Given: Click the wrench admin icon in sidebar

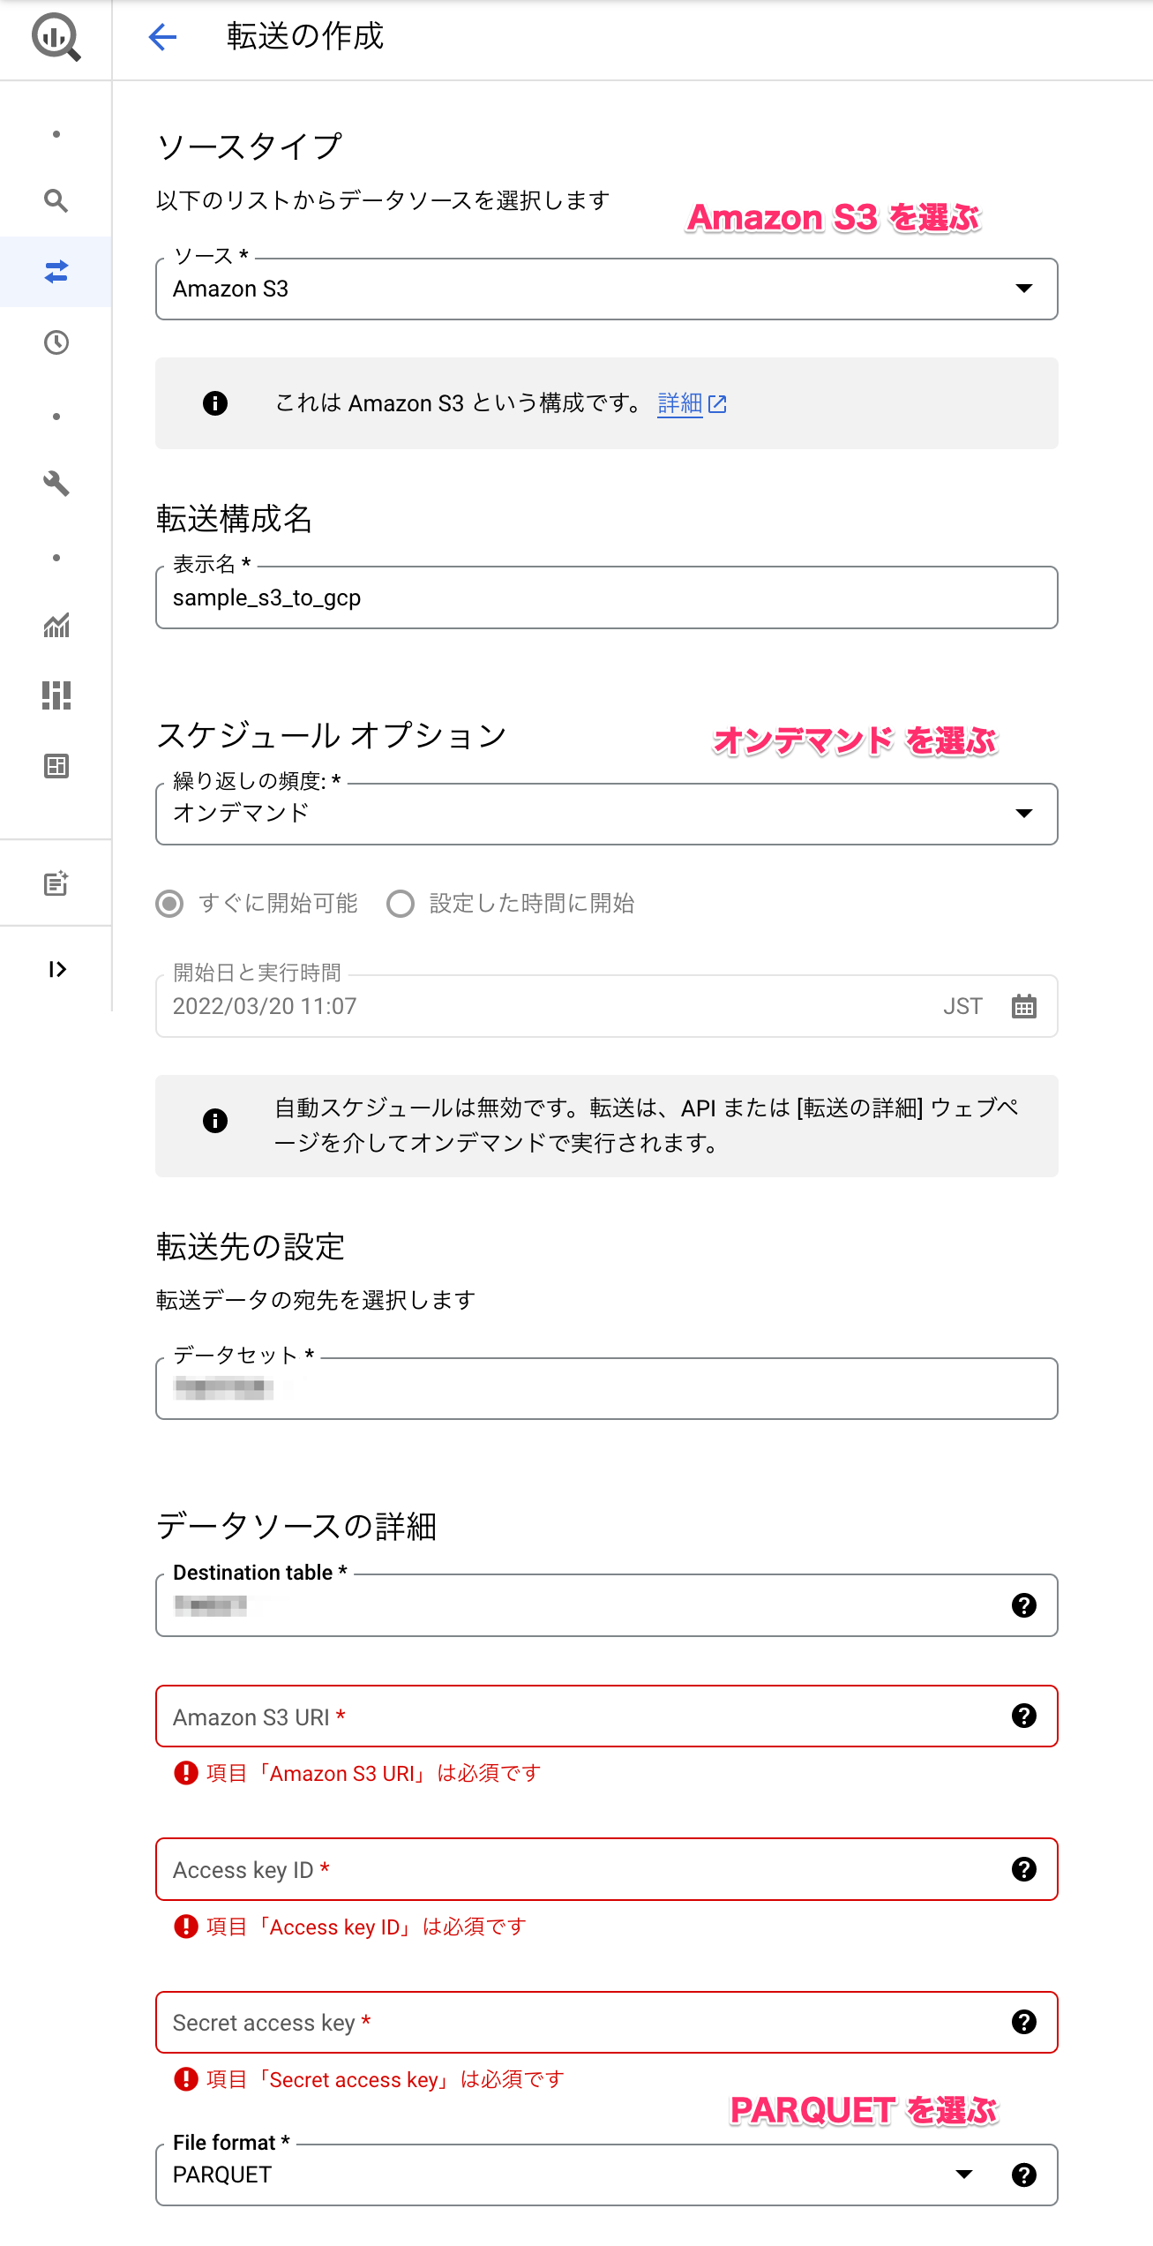Looking at the screenshot, I should [56, 484].
